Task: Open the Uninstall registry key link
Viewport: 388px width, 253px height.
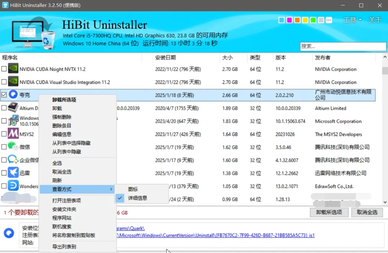Action: 215,235
